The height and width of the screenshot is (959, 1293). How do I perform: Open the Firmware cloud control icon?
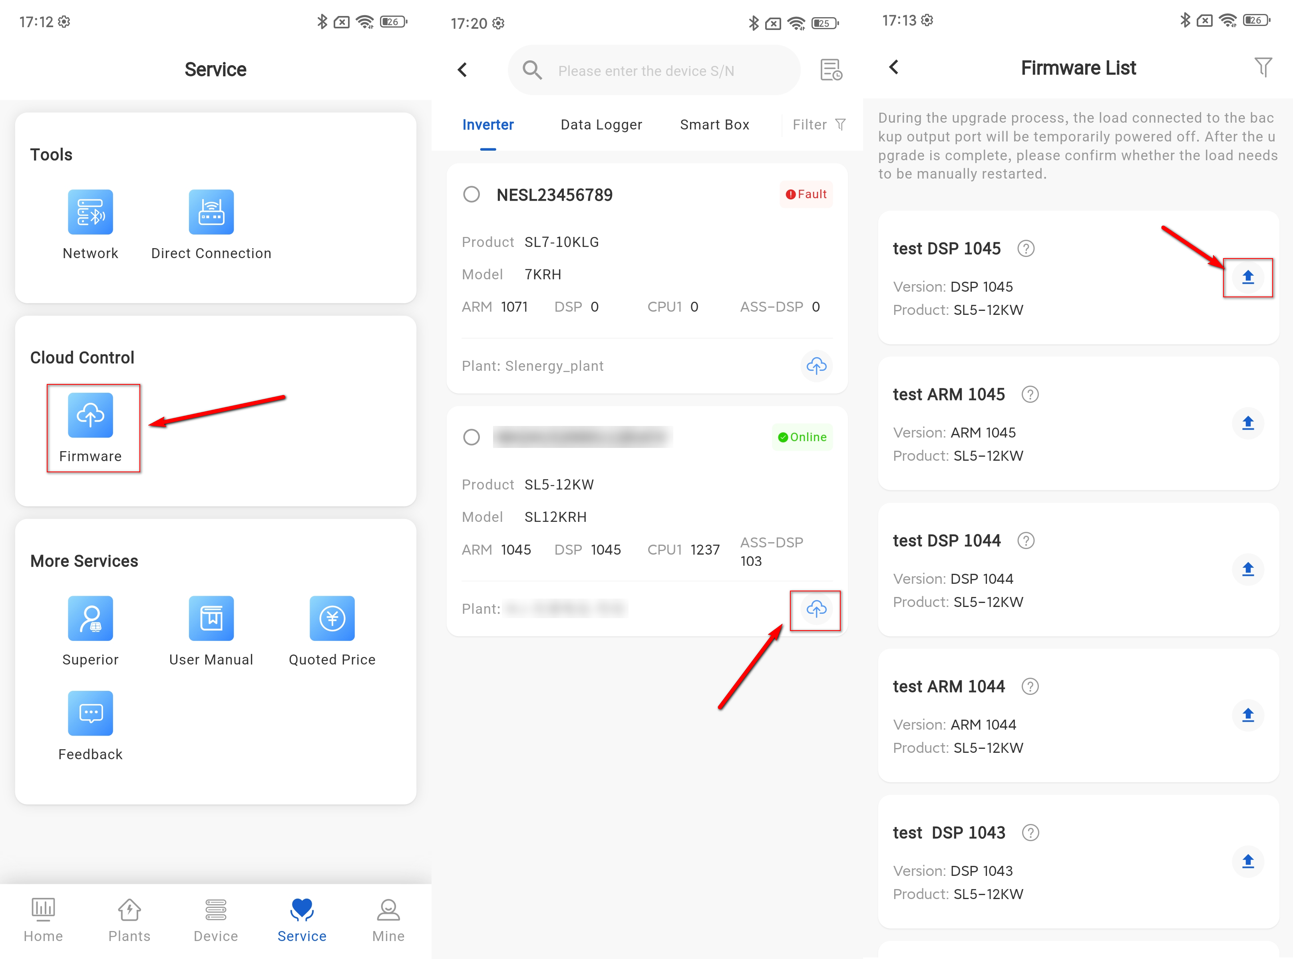point(91,416)
